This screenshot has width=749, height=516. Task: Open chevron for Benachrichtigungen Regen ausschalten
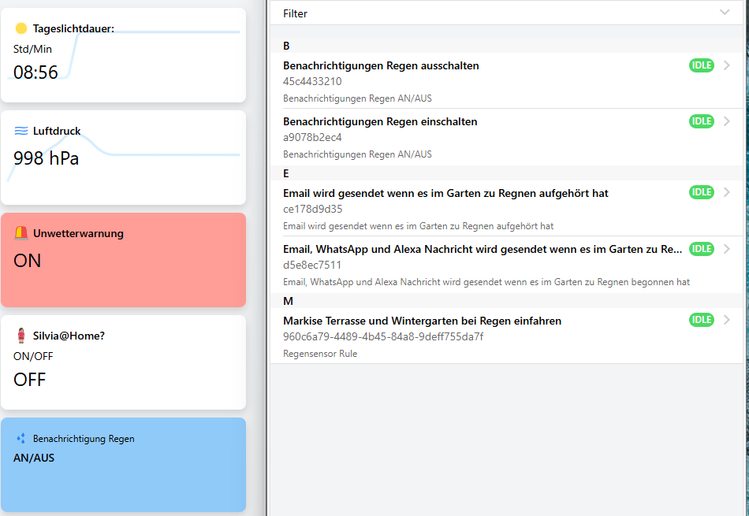click(x=726, y=65)
